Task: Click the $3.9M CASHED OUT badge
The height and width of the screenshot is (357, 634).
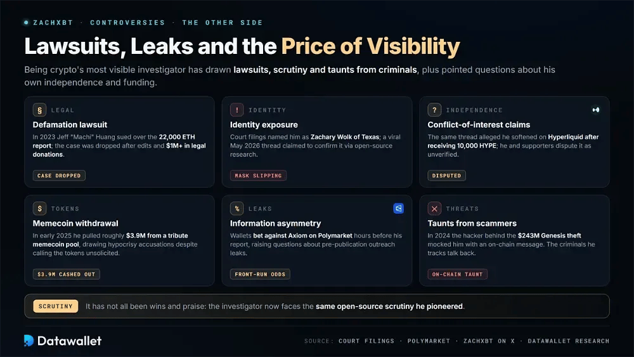Action: click(x=67, y=274)
